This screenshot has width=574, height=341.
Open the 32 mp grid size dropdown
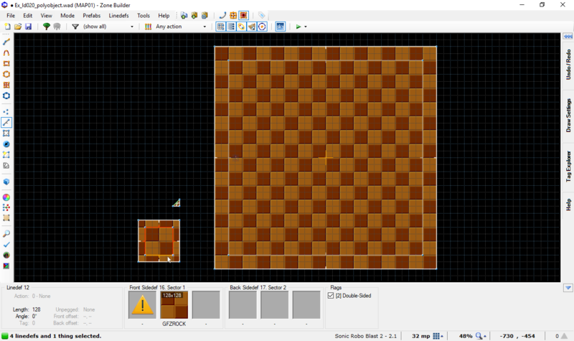tap(438, 336)
